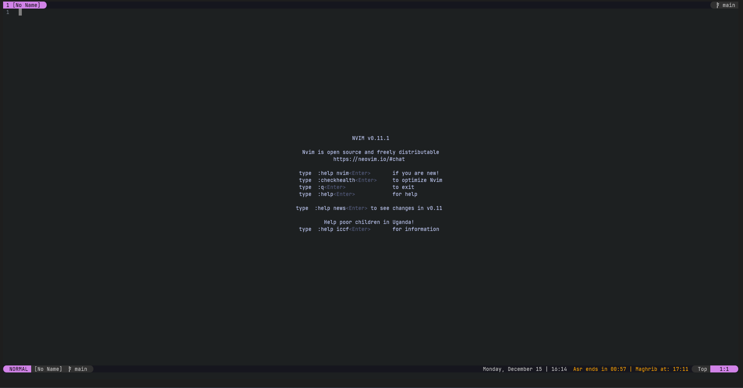Screen dimensions: 743x388
Task: Click the 'Help poor children in Uganda!' text
Action: tap(369, 222)
